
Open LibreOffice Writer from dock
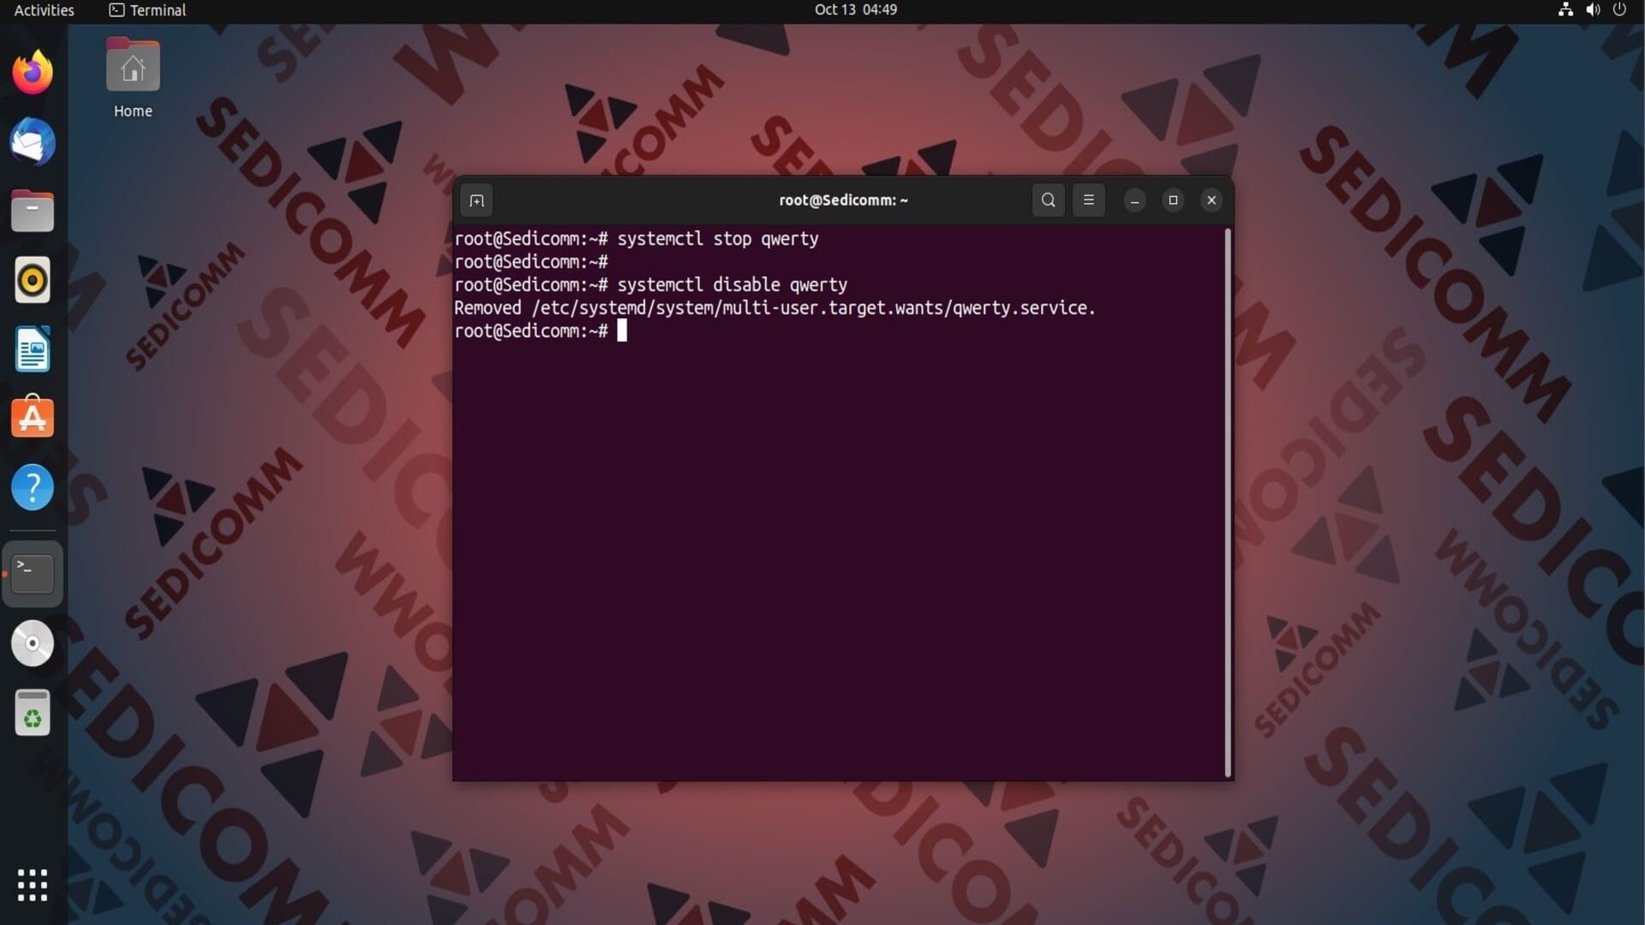tap(33, 349)
